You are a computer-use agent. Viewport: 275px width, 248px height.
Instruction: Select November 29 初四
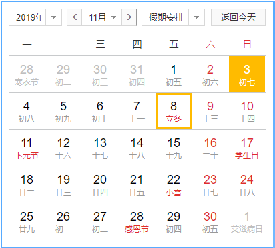tap(174, 221)
